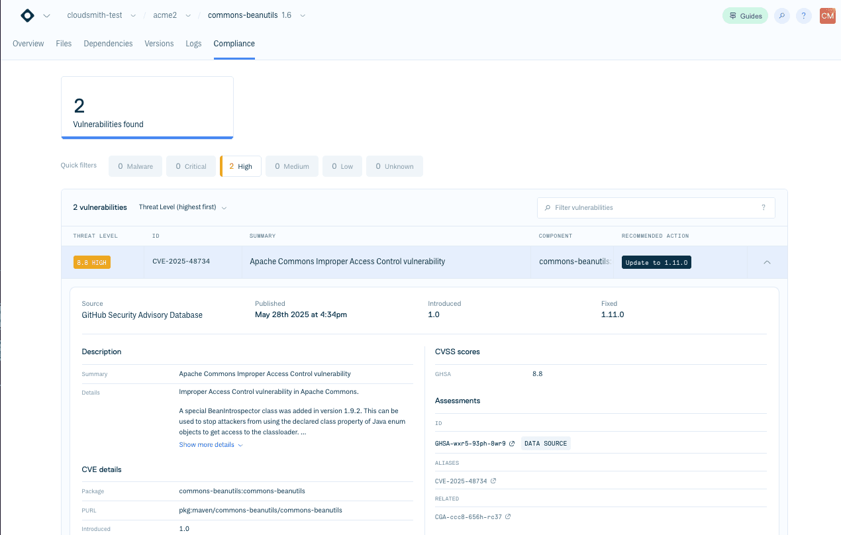Toggle the Unknown quick filter
Viewport: 841px width, 535px height.
point(395,166)
